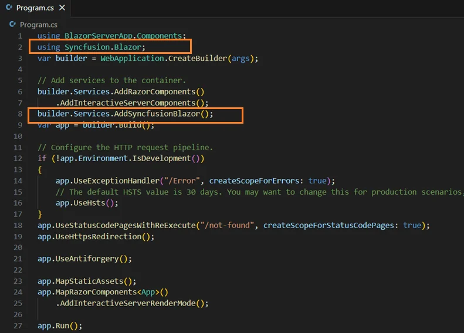Viewport: 464px width, 333px height.
Task: Click 'IsDevelopment' in the if statement
Action: (x=161, y=158)
